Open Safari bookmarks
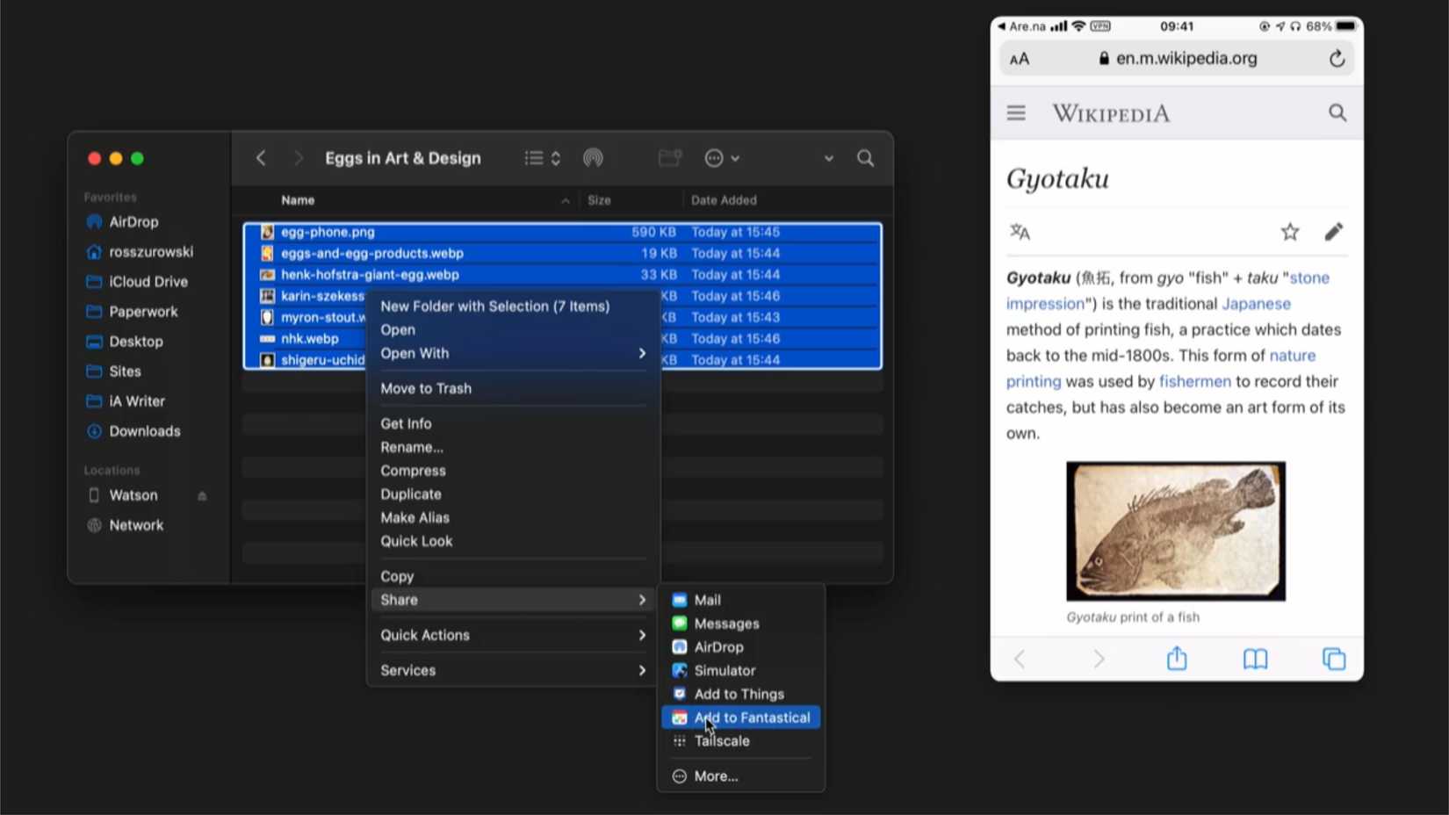The image size is (1449, 815). (1255, 659)
